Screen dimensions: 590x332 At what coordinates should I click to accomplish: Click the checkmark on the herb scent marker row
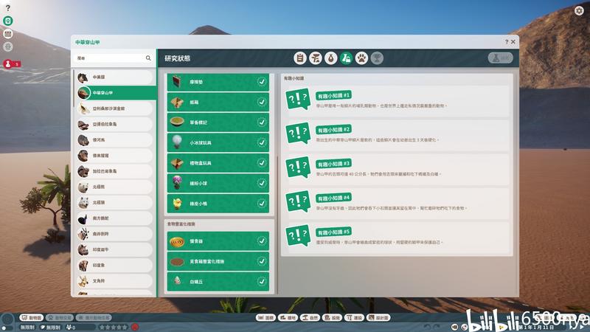point(262,122)
